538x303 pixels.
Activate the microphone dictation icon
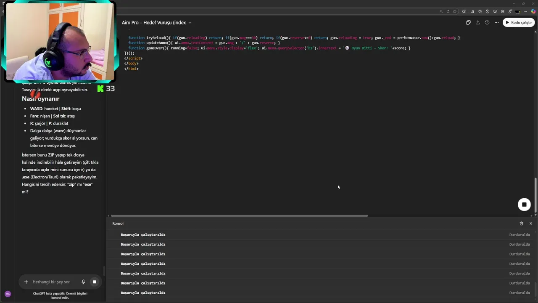point(83,282)
